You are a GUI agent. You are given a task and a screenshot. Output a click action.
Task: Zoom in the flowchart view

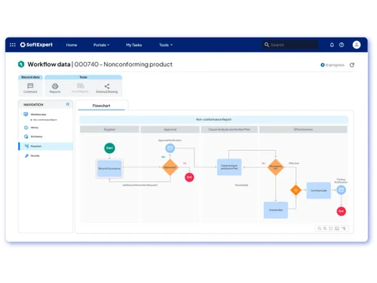click(x=325, y=229)
